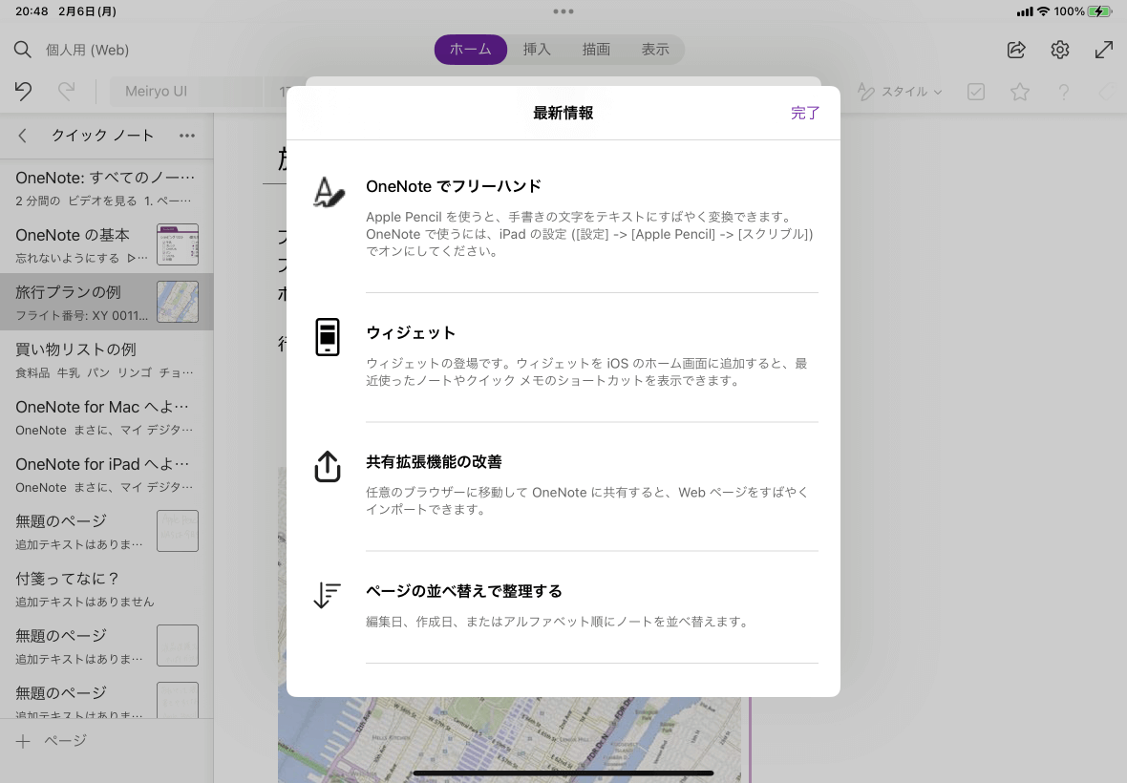Switch to the 描画 tab

596,50
